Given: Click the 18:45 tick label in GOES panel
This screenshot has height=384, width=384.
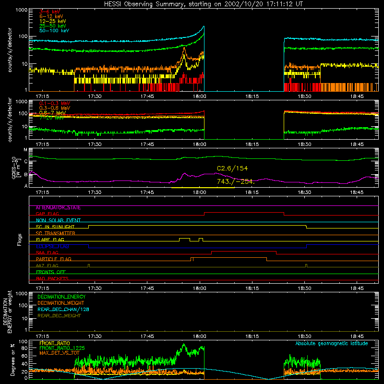Looking at the screenshot, I should pyautogui.click(x=357, y=192).
